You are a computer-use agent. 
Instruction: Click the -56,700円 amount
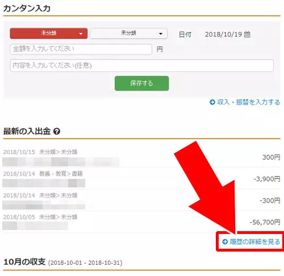pyautogui.click(x=265, y=222)
